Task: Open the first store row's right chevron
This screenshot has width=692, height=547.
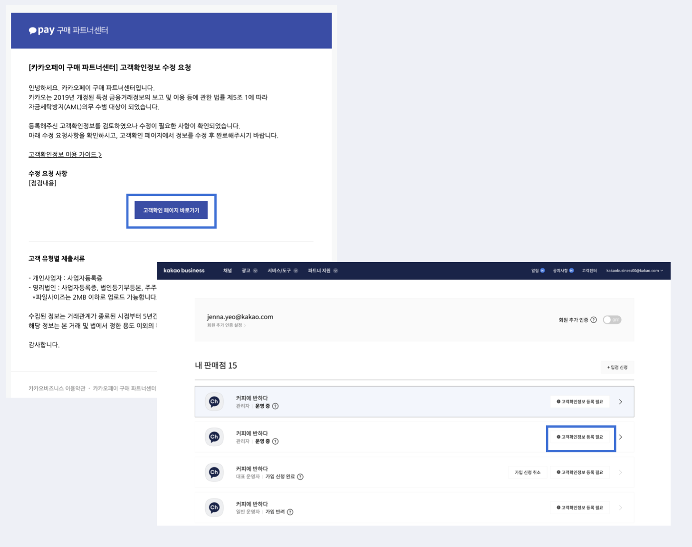Action: 621,402
